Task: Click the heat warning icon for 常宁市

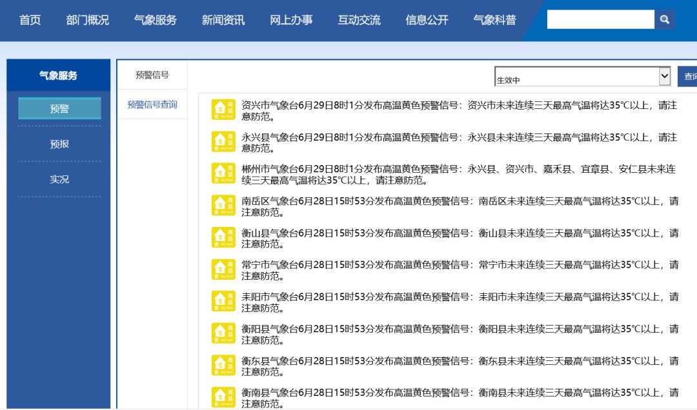Action: coord(223,269)
